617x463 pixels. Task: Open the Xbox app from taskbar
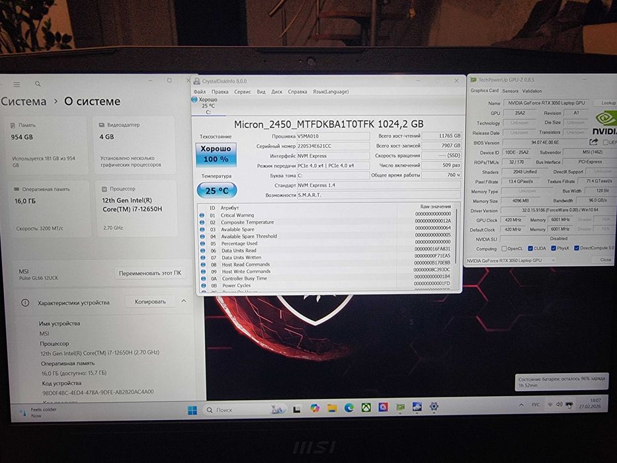366,407
